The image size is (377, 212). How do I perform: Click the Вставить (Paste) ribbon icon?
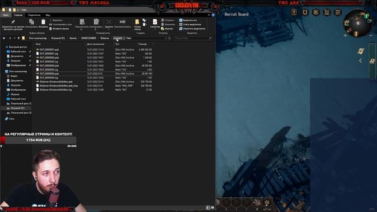click(43, 22)
